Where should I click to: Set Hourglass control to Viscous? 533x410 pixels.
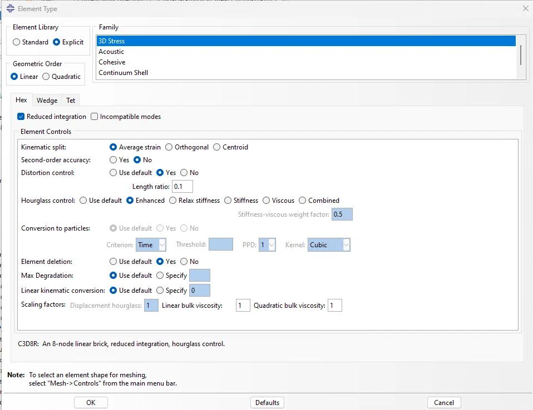point(266,201)
